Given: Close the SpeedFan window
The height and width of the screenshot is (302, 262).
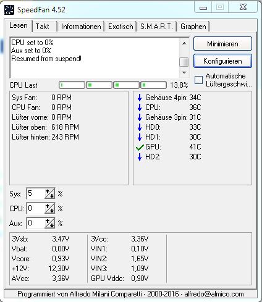Looking at the screenshot, I should tap(243, 7).
